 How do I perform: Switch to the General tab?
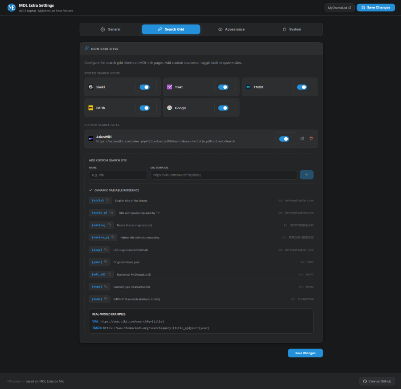(x=111, y=29)
